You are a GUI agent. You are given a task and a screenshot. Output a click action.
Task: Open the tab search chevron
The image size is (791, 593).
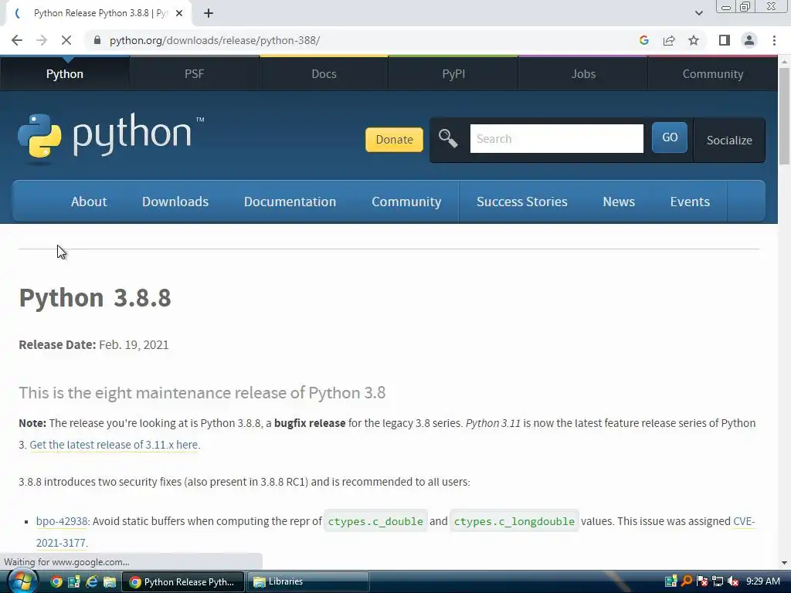click(x=698, y=13)
